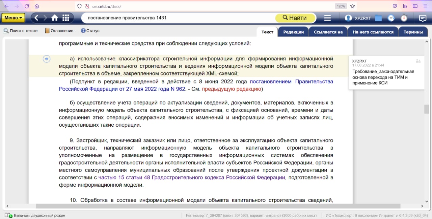Click the scroll-up arrow of vertical scrollbar

coord(427,41)
